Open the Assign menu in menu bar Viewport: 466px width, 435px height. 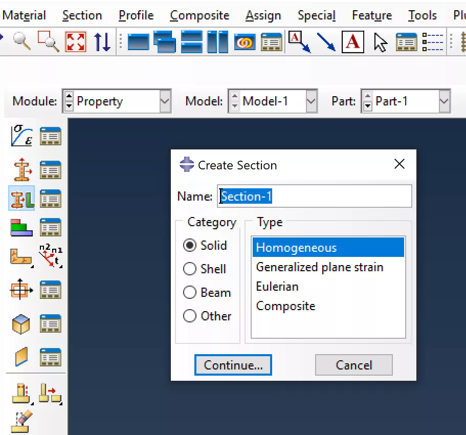[x=263, y=16]
